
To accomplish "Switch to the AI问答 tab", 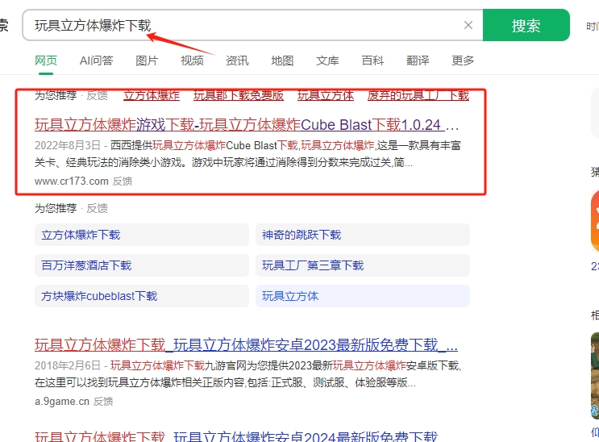I will pyautogui.click(x=96, y=60).
